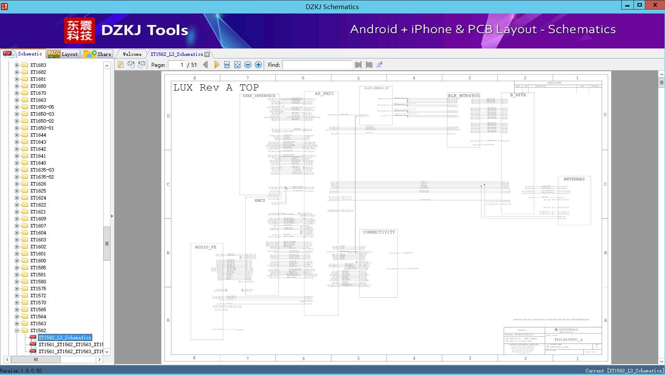Switch to the Layout tab
Screen dimensions: 665x375
[x=63, y=54]
